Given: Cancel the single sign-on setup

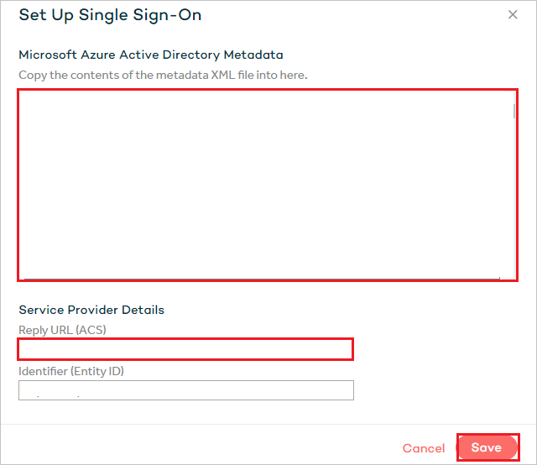Looking at the screenshot, I should (x=424, y=448).
